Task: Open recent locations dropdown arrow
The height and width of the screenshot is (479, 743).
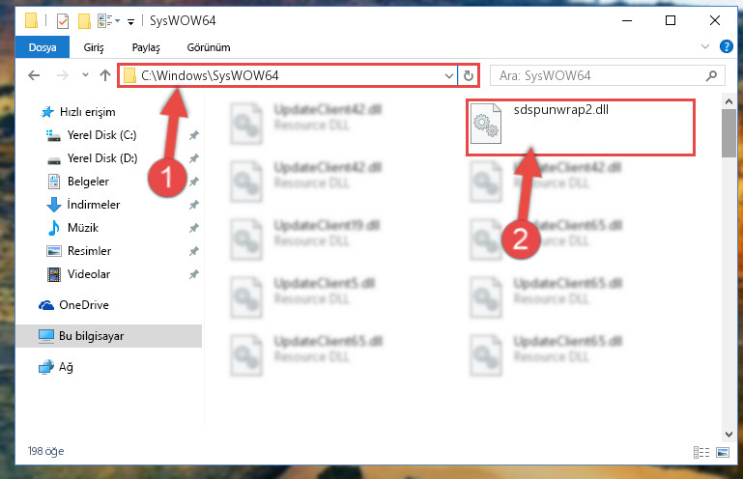Action: tap(85, 75)
